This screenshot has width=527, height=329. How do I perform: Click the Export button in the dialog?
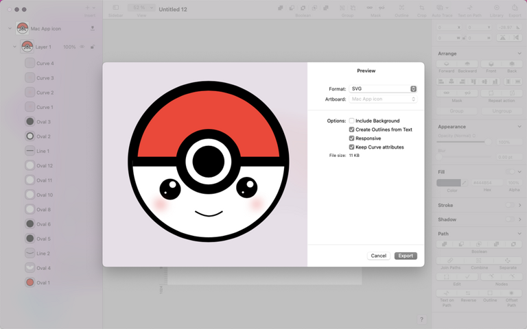point(406,256)
